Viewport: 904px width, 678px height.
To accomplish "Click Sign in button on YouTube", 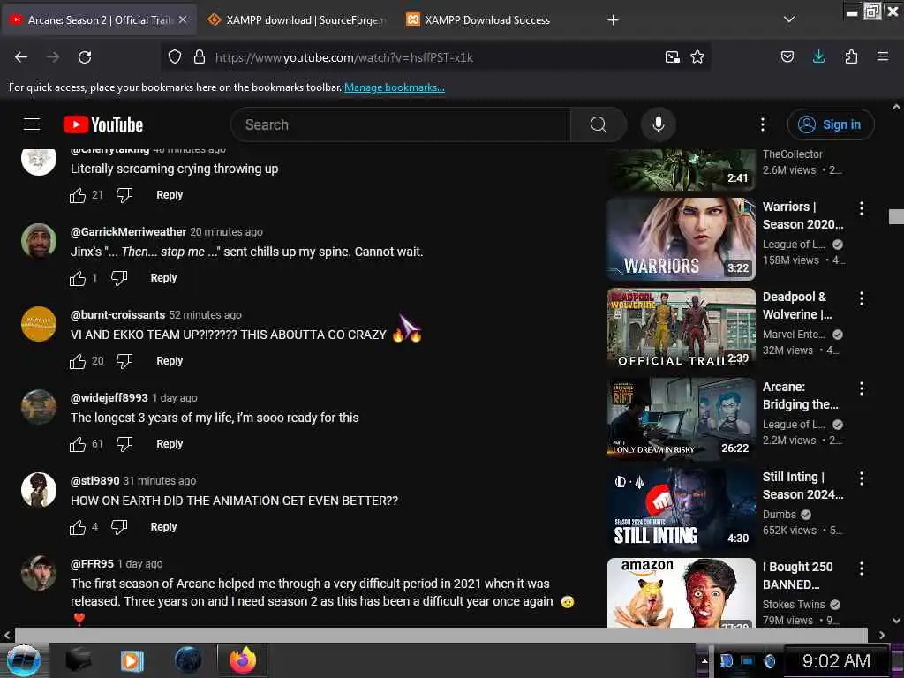I will click(x=831, y=124).
